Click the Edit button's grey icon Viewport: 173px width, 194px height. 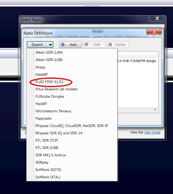pos(86,45)
